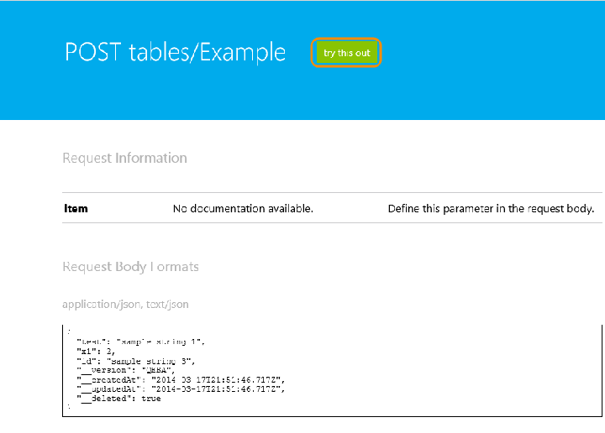Click the '"x1": 2' JSON line
605x433 pixels.
(96, 352)
